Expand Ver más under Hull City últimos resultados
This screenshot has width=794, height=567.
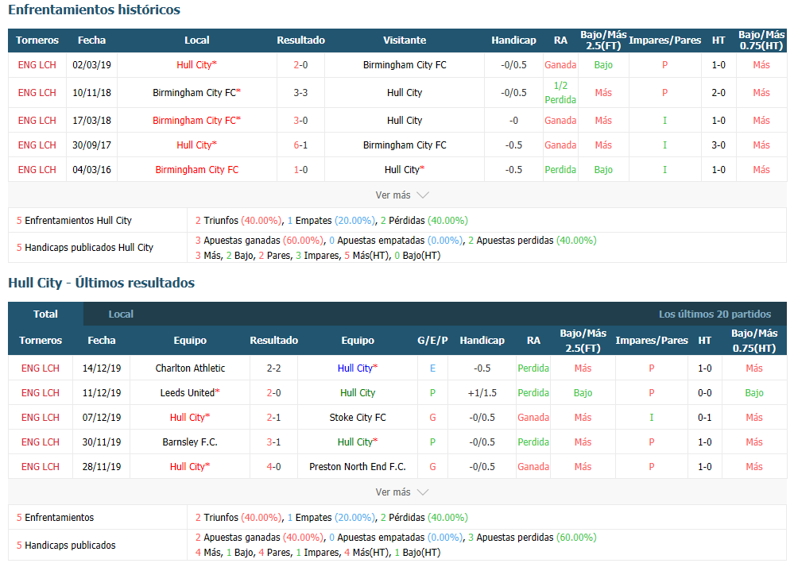tap(401, 492)
